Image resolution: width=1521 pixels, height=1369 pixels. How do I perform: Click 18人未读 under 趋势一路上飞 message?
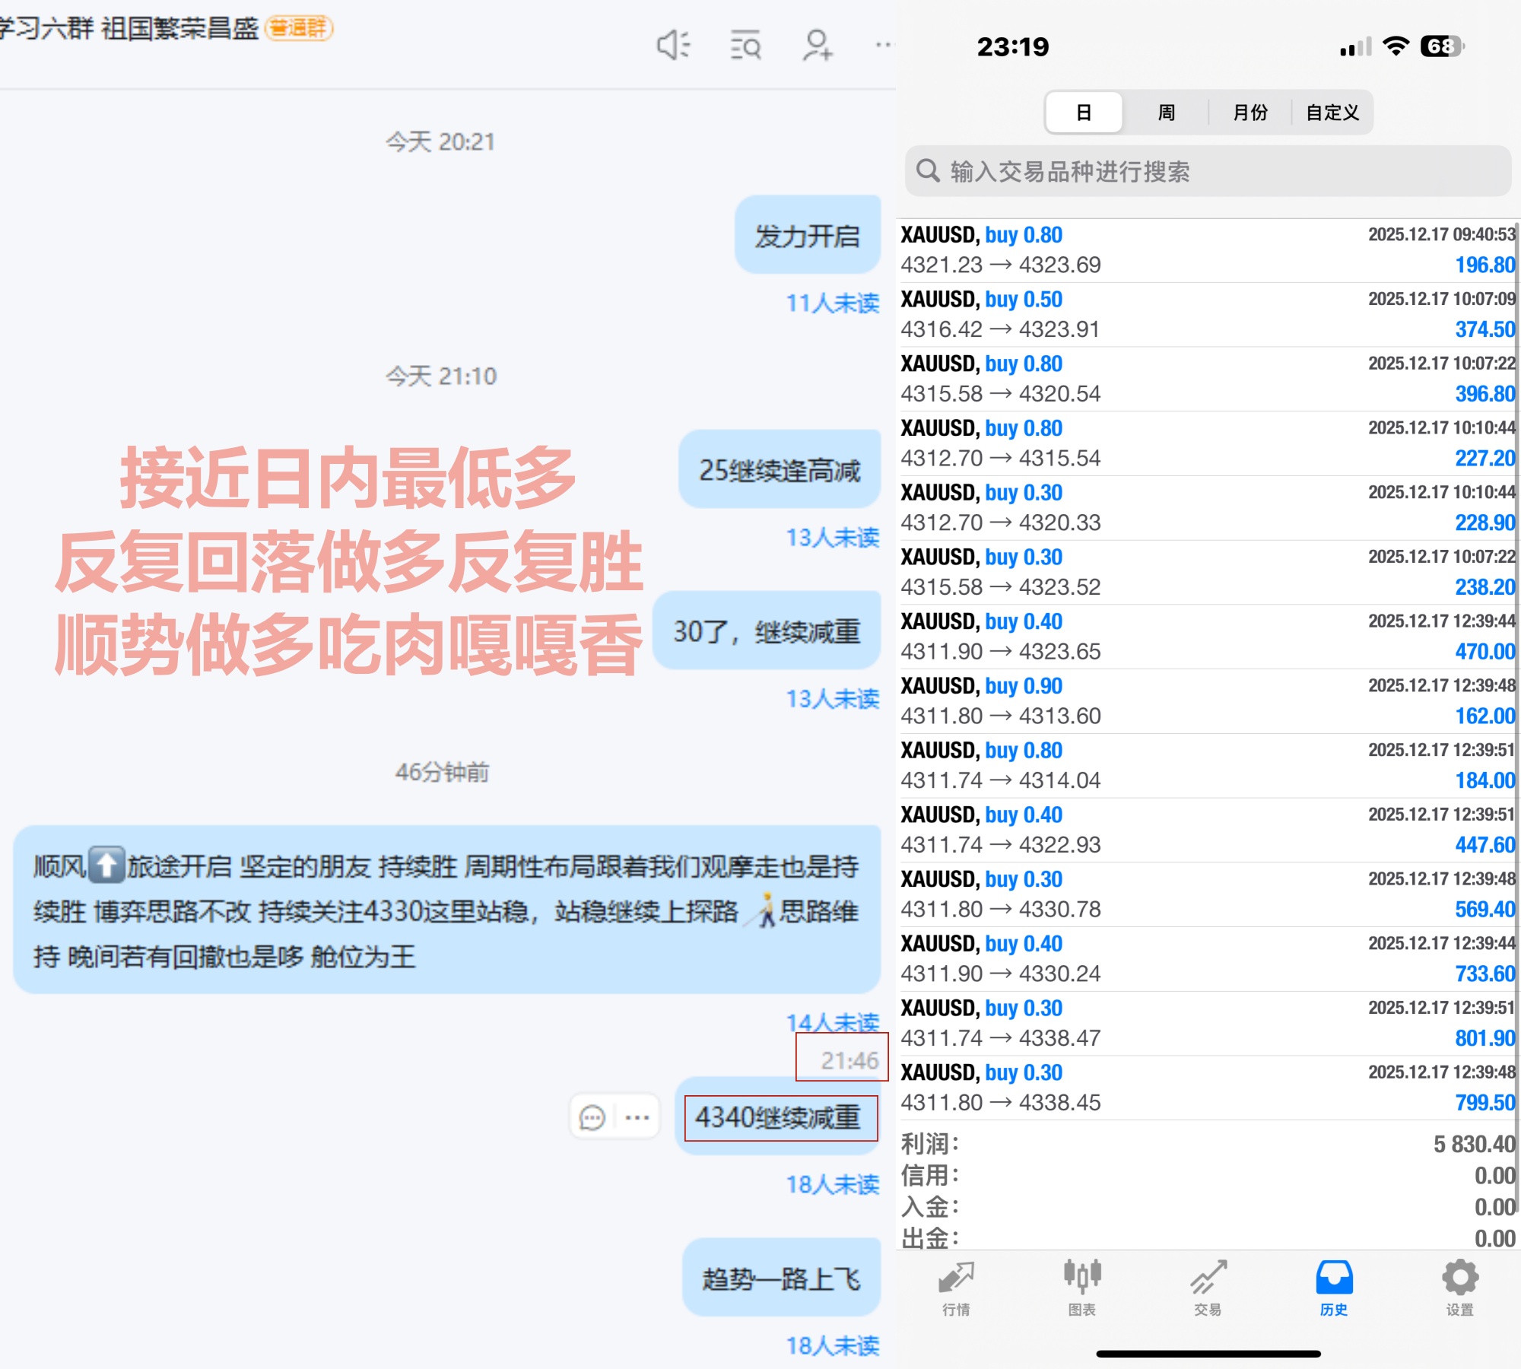(832, 1345)
